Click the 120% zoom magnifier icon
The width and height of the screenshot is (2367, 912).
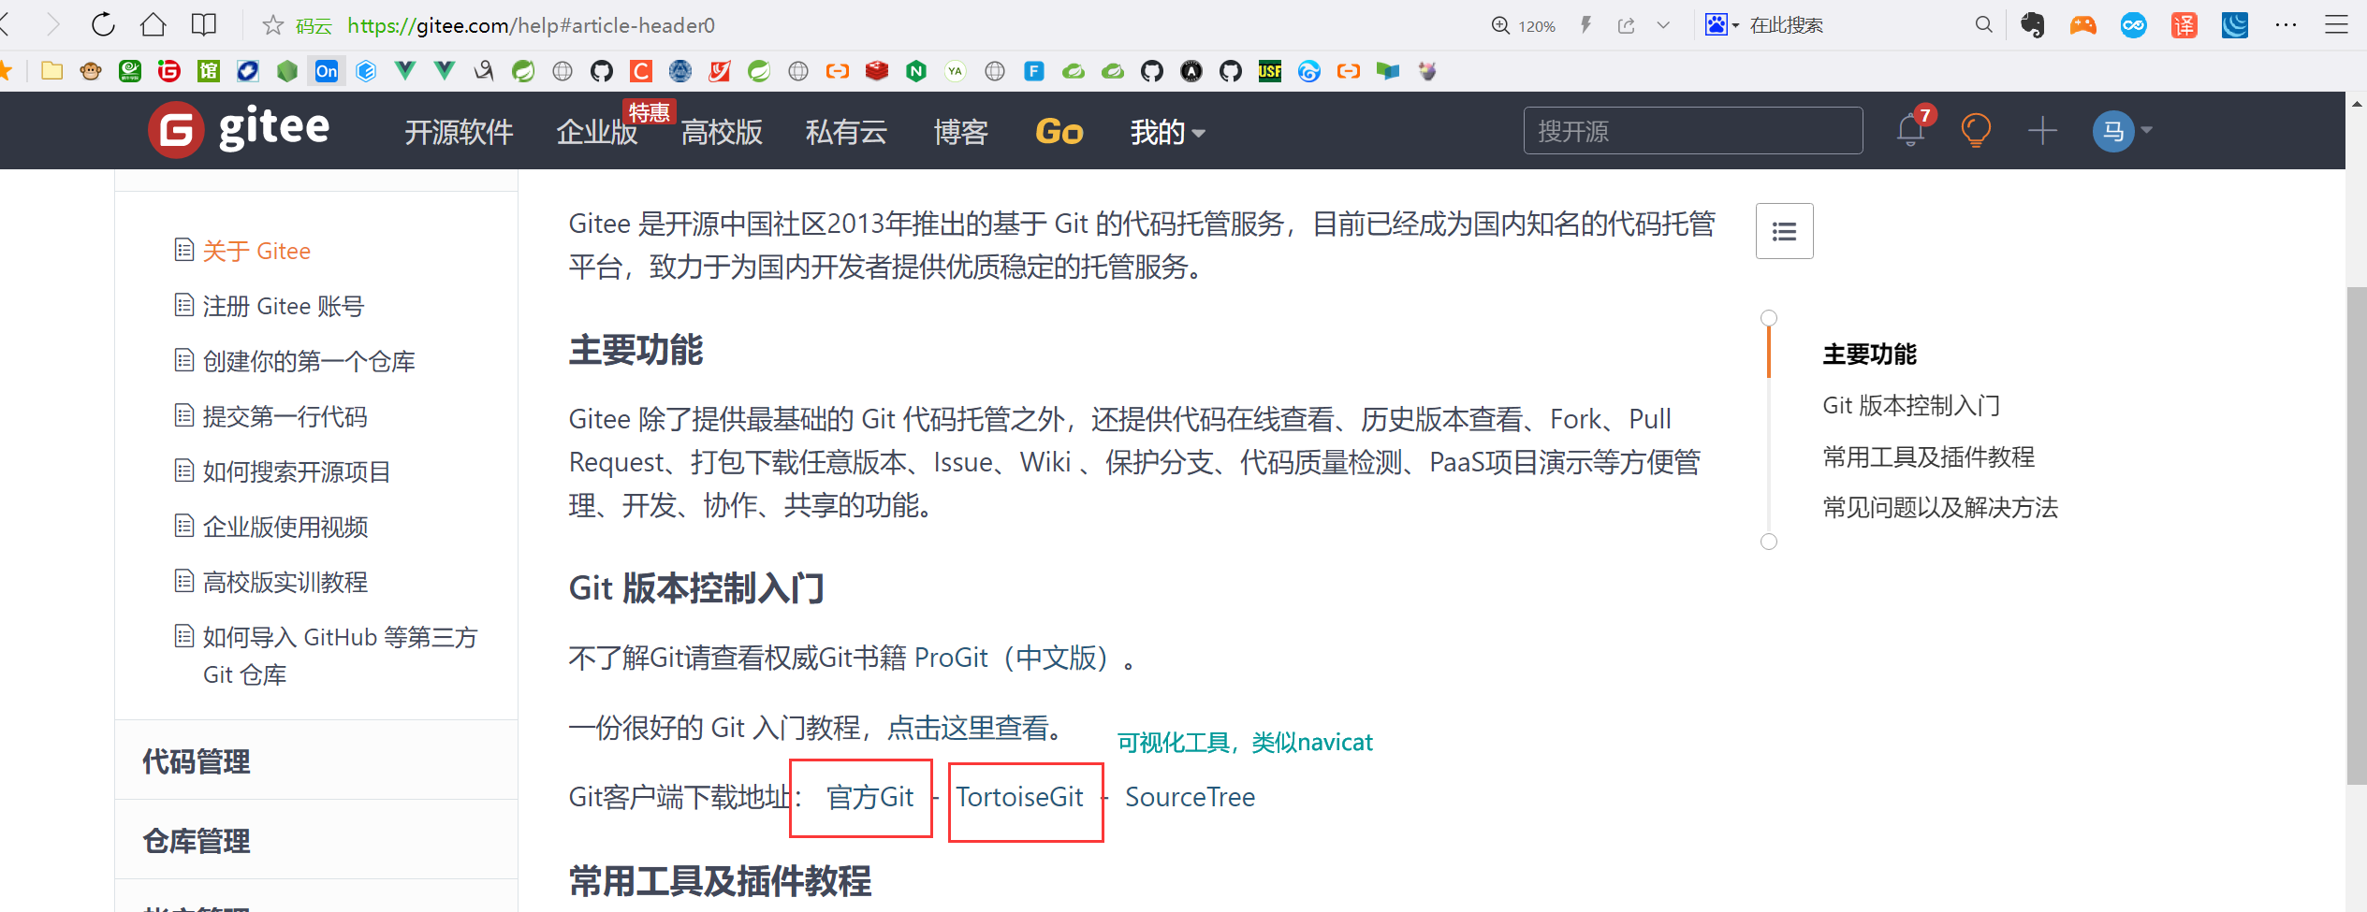pyautogui.click(x=1499, y=25)
